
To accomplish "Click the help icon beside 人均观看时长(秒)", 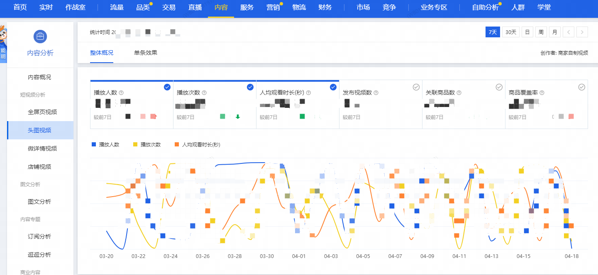I will [308, 93].
